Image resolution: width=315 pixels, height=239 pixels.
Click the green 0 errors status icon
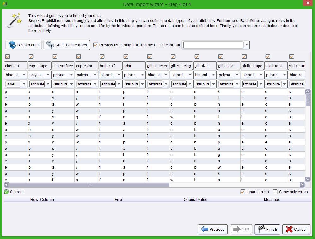(6, 192)
